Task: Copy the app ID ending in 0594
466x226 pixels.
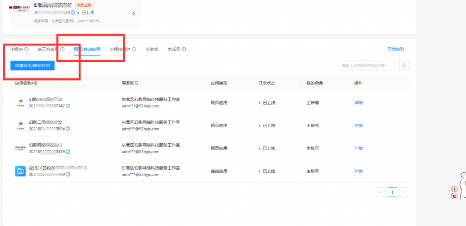Action: point(68,129)
